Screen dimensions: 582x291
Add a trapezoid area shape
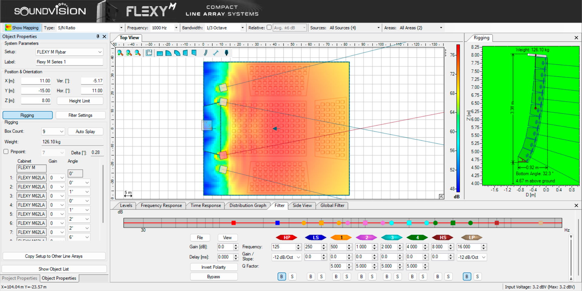(x=186, y=53)
